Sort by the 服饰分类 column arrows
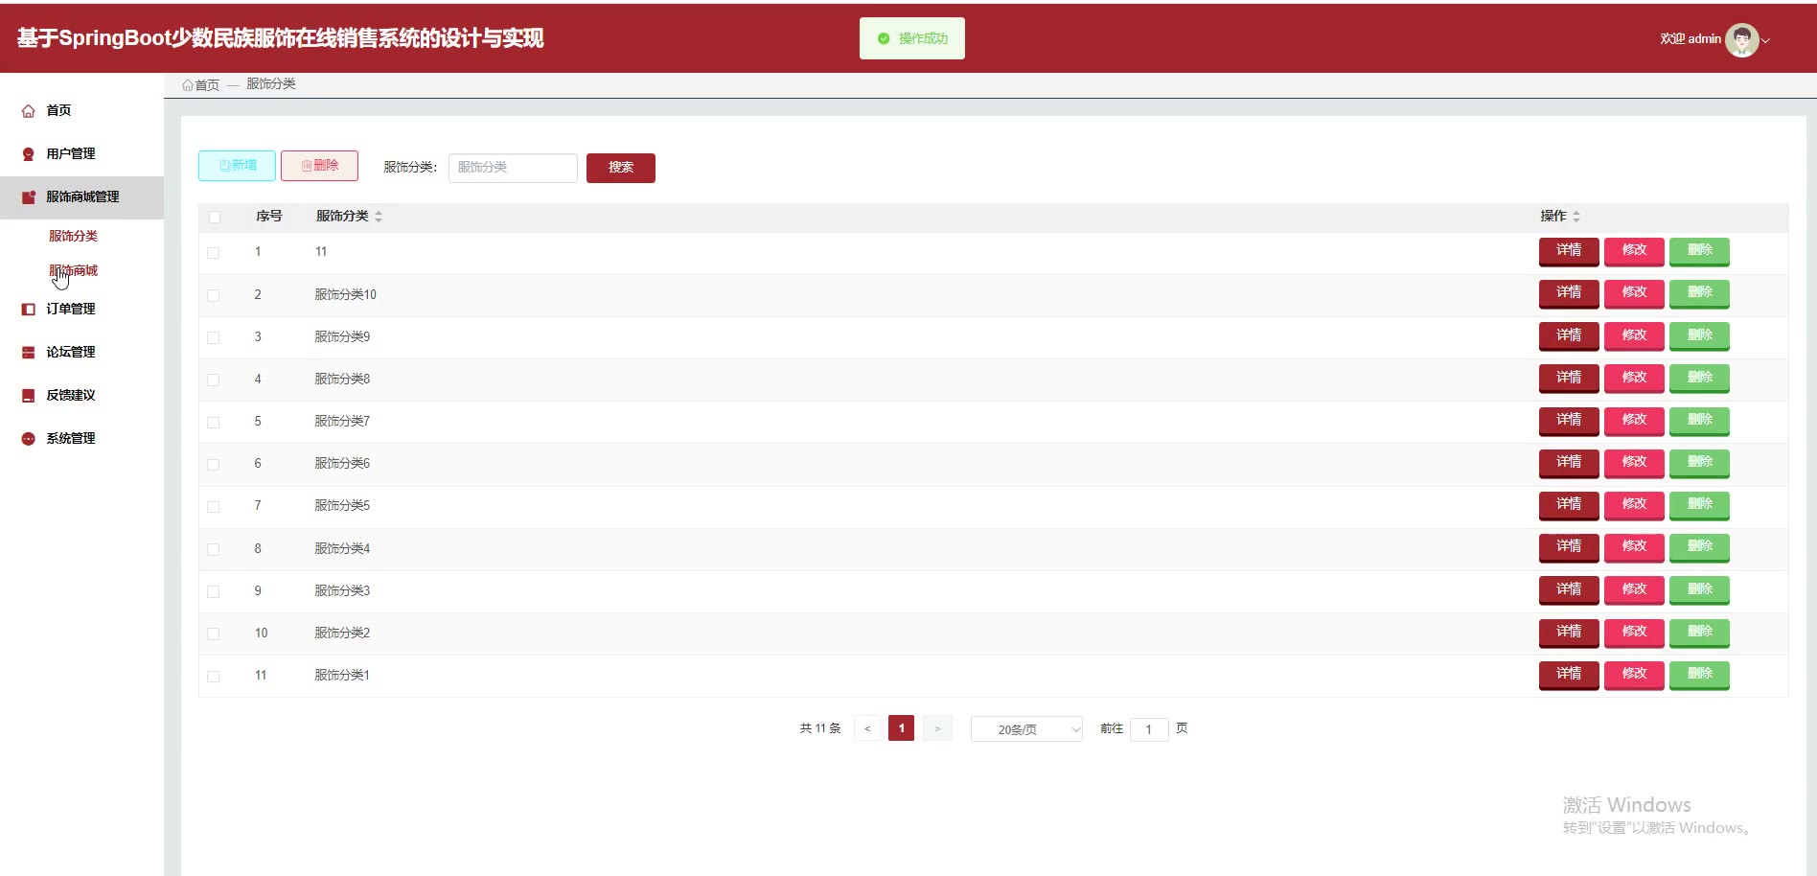The image size is (1817, 876). (x=379, y=217)
